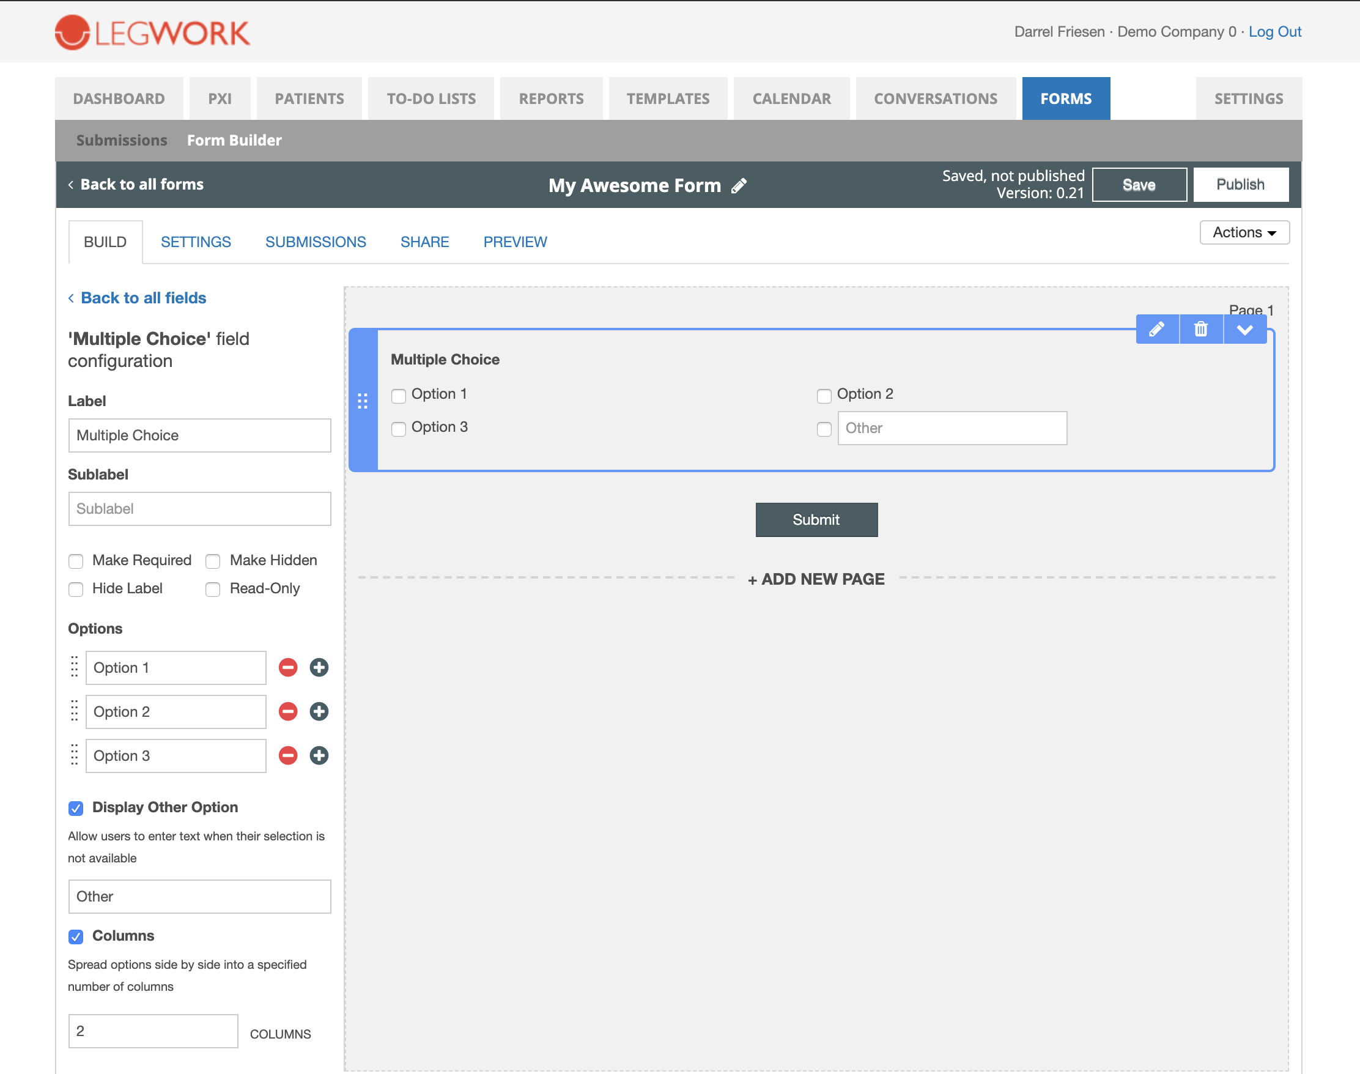The image size is (1360, 1074).
Task: Remove Option 3 with red minus icon
Action: click(x=288, y=755)
